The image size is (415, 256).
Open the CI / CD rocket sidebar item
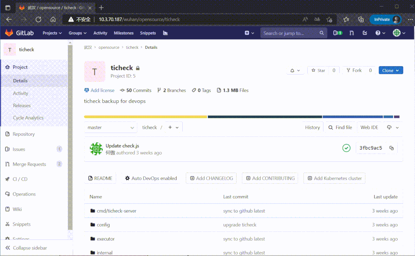[20, 179]
